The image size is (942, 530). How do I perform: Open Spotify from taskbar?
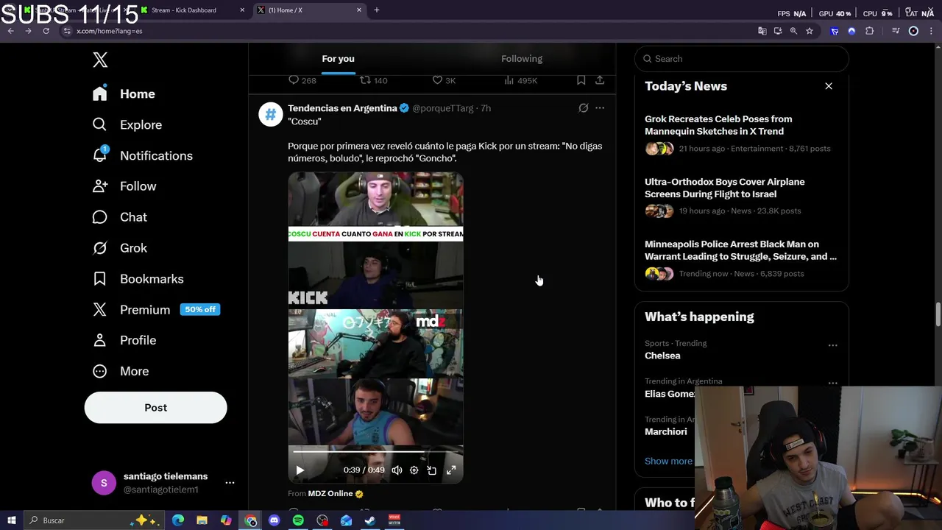pyautogui.click(x=298, y=520)
